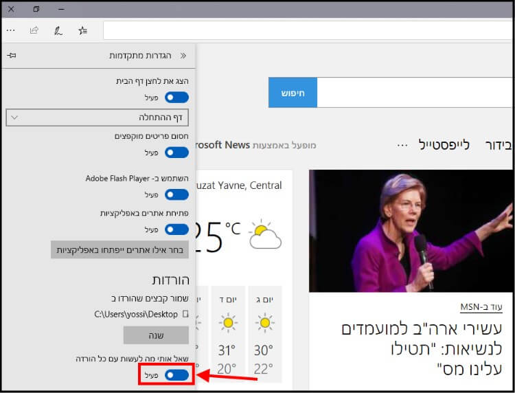Pin the advanced settings pane
This screenshot has height=393, width=515.
pyautogui.click(x=12, y=55)
